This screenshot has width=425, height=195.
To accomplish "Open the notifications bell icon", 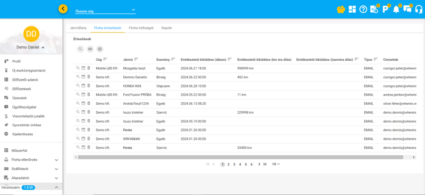I will click(396, 9).
